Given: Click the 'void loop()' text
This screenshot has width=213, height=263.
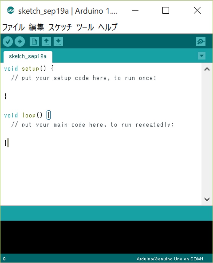Looking at the screenshot, I should [23, 115].
